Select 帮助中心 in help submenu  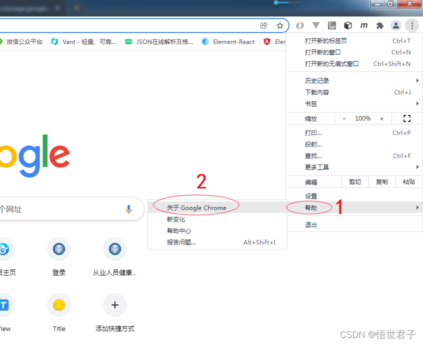[217, 230]
